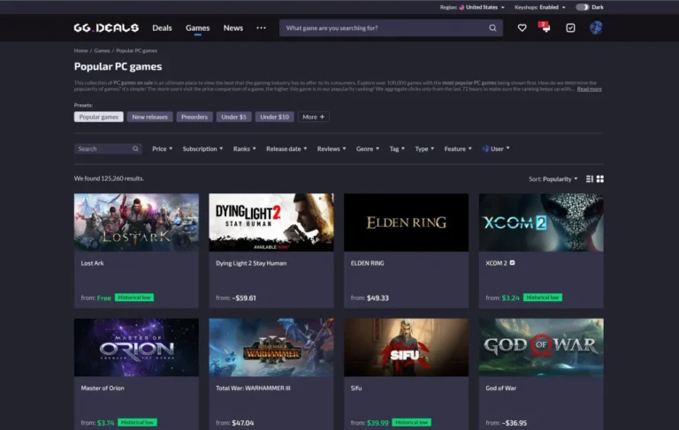
Task: Open the Master of Orion cover image
Action: (136, 347)
